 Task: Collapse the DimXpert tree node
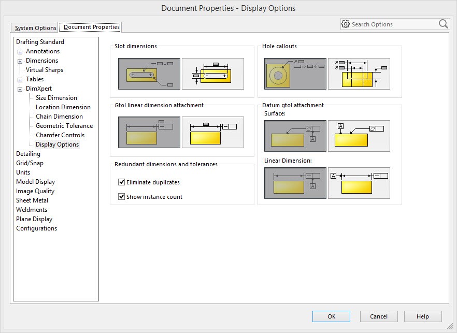click(20, 89)
